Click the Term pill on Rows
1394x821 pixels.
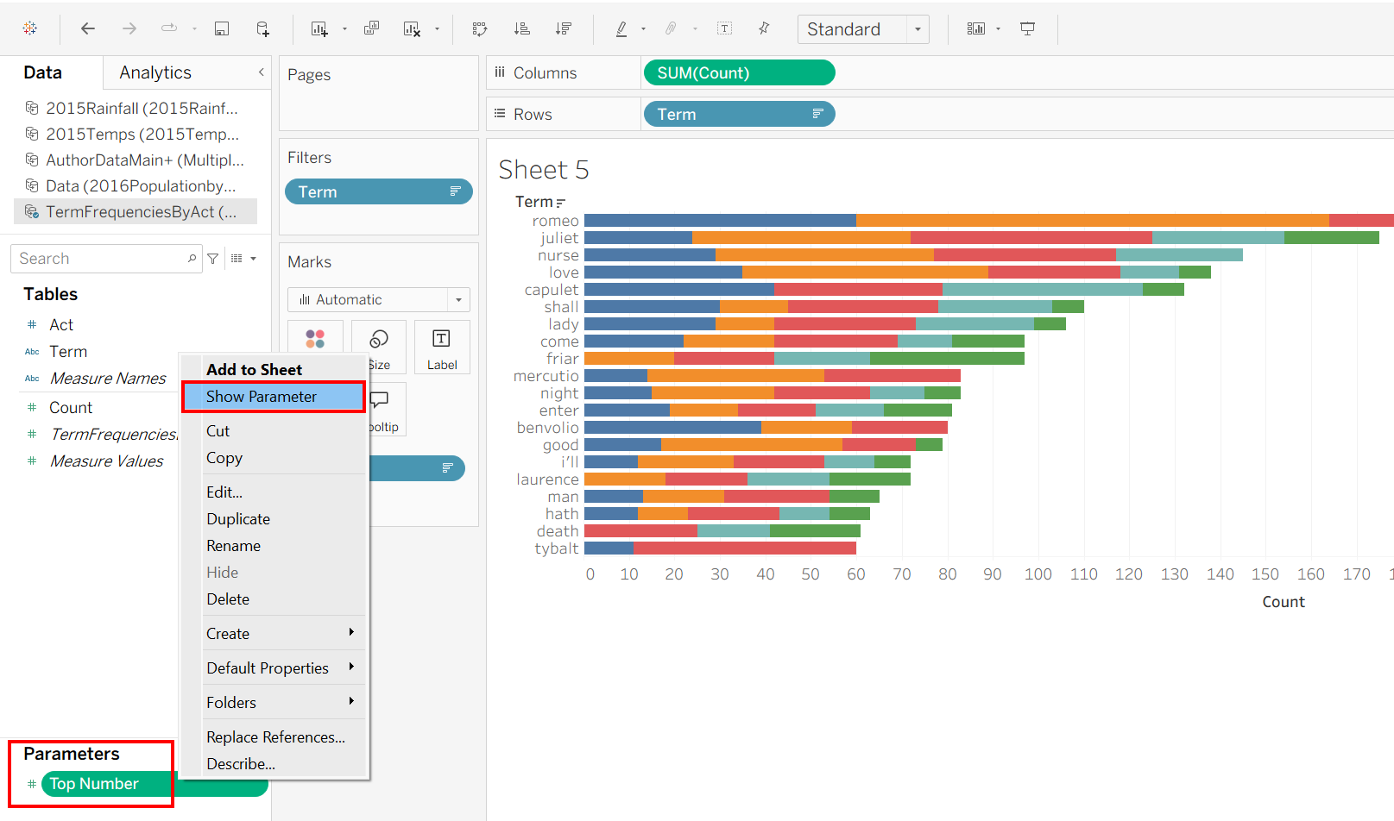pos(739,114)
